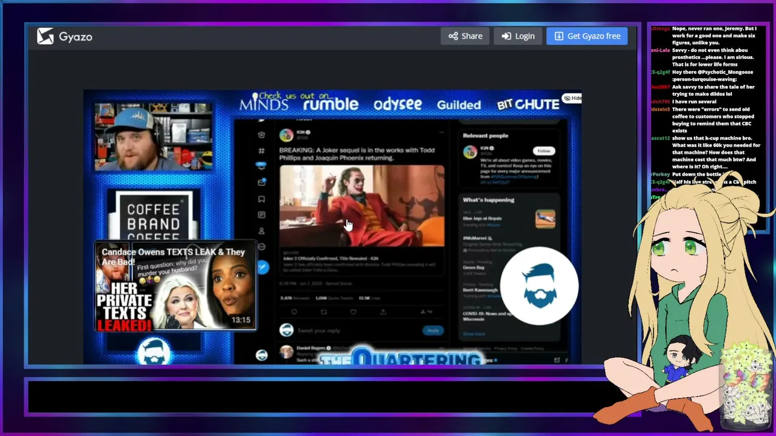Screen dimensions: 776x436
Task: Open the Profile person icon
Action: point(261,231)
